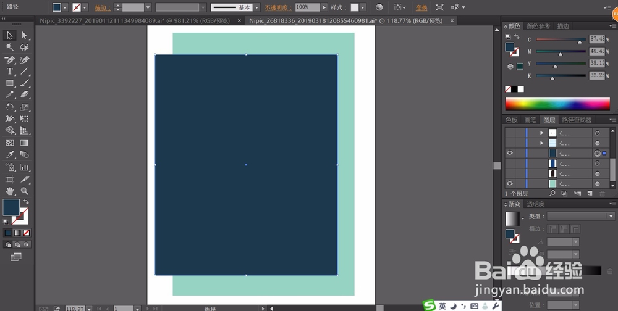Switch to the 颜色参考 tab
Image resolution: width=618 pixels, height=311 pixels.
click(538, 27)
